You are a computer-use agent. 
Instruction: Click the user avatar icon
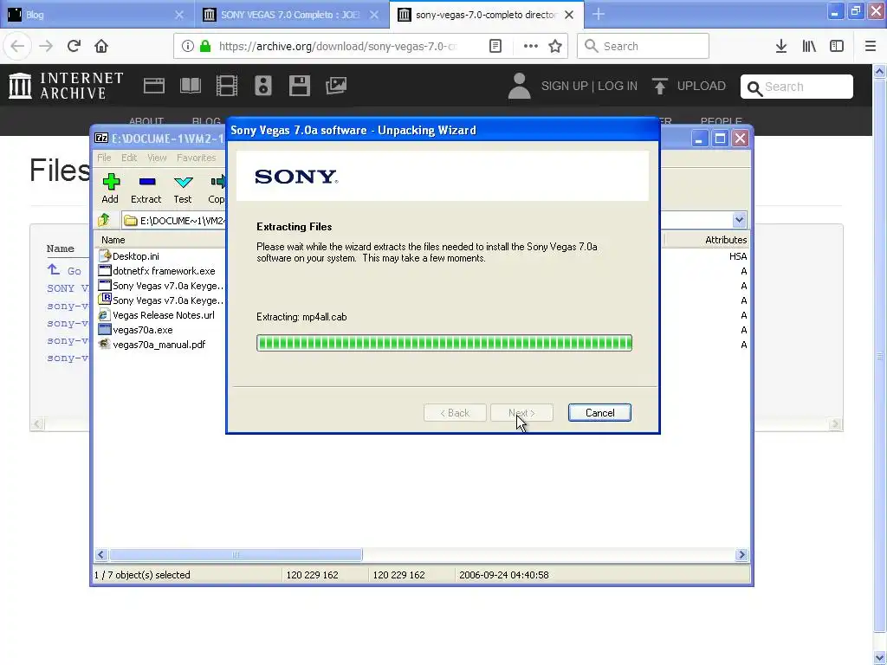pyautogui.click(x=520, y=86)
